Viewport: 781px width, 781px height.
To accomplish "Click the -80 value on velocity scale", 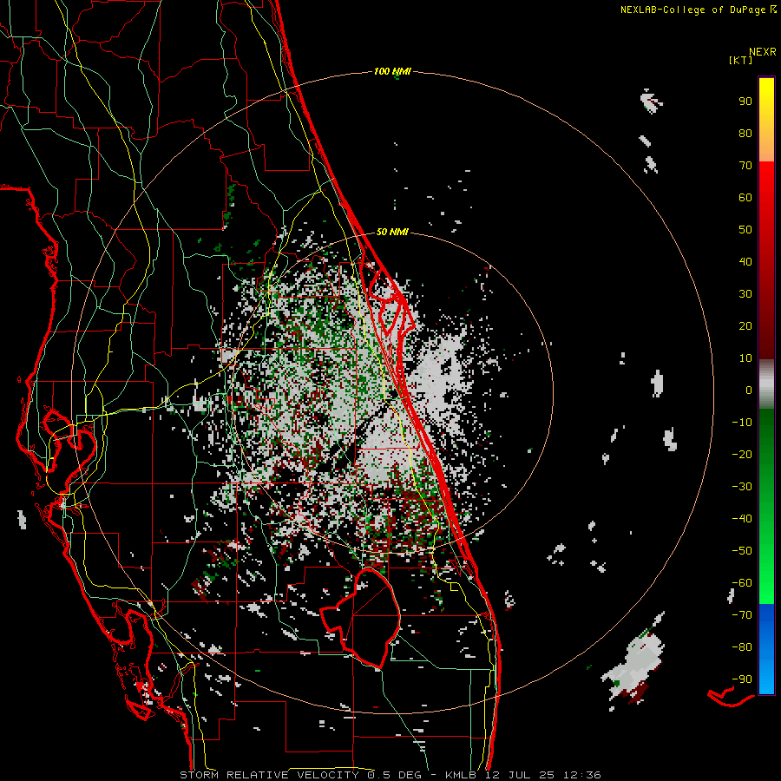I will coord(742,647).
